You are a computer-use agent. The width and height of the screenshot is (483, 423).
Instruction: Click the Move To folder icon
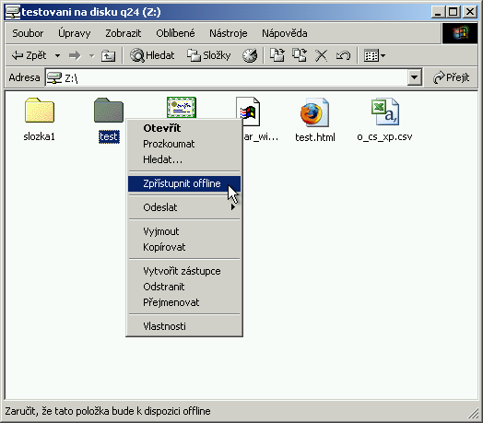(277, 56)
